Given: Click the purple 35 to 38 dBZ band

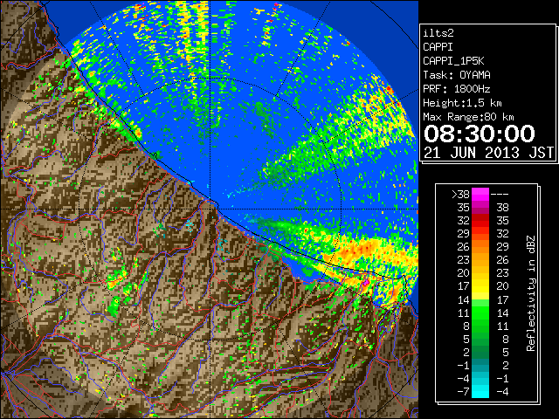Looking at the screenshot, I should [480, 208].
